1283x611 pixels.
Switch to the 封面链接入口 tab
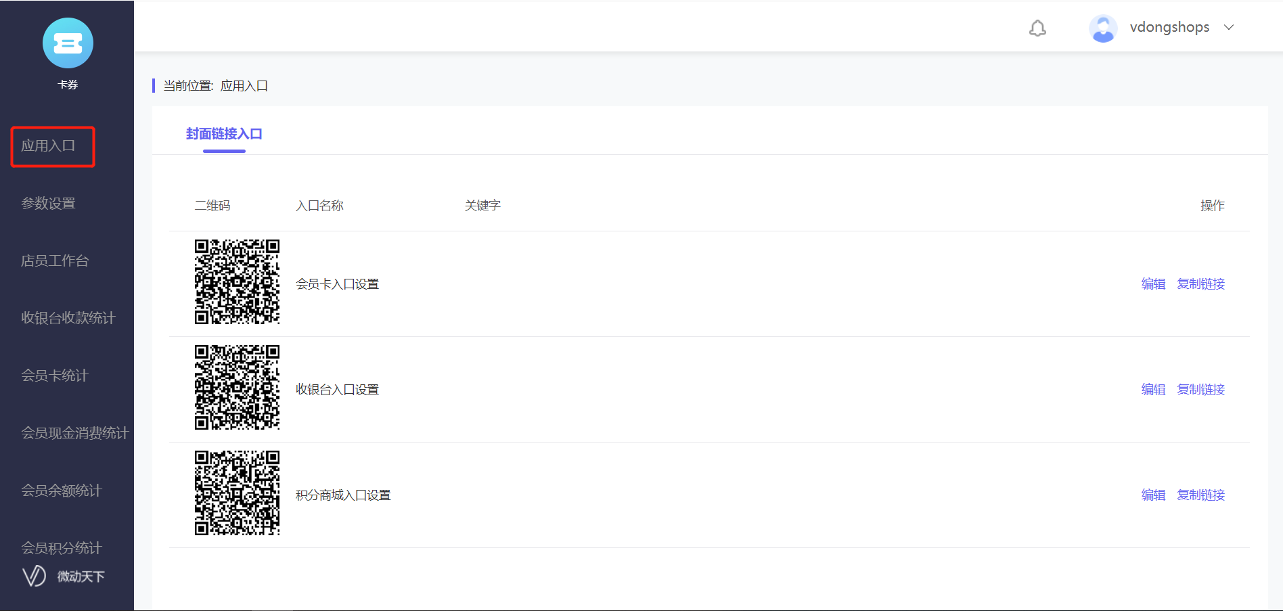(x=224, y=134)
